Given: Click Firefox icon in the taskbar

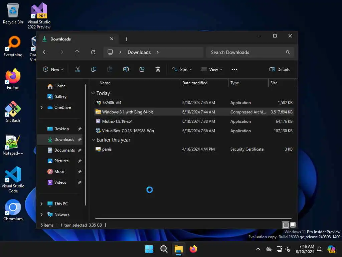Looking at the screenshot, I should (193, 249).
